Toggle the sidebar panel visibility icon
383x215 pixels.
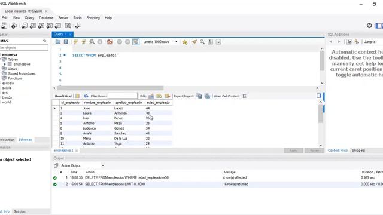tap(379, 26)
